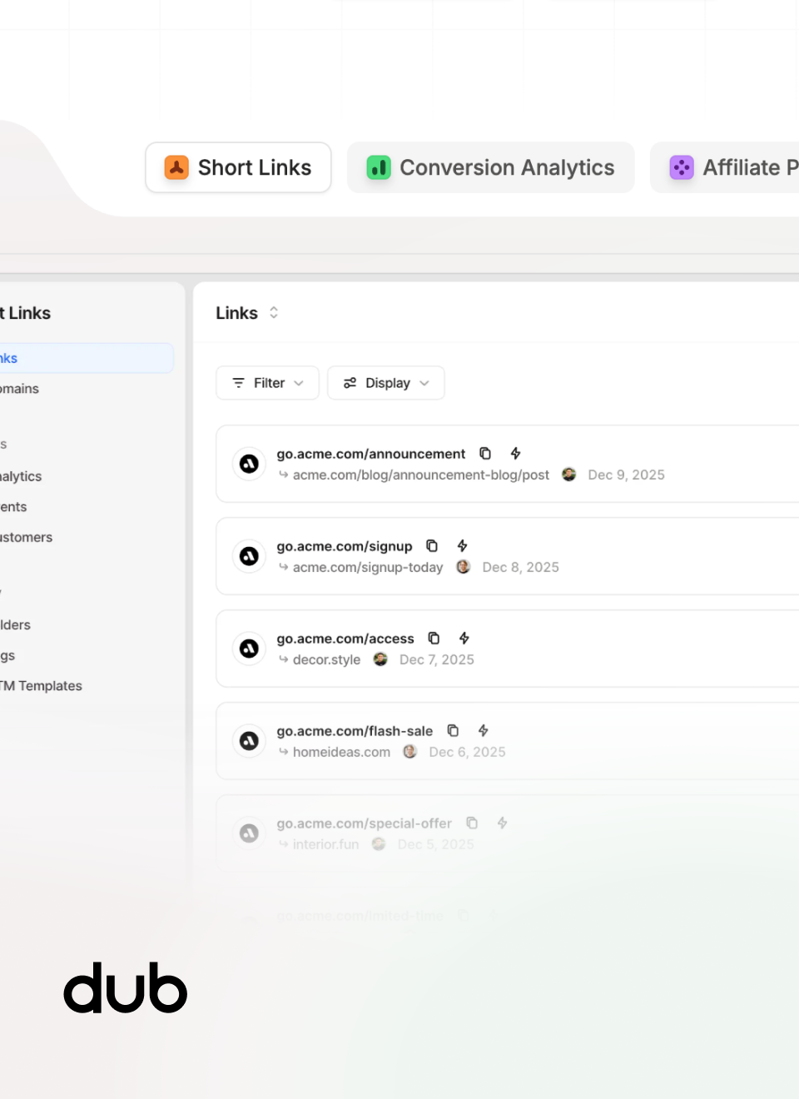The height and width of the screenshot is (1099, 799).
Task: Click the Dec 8, 2025 date
Action: (520, 567)
